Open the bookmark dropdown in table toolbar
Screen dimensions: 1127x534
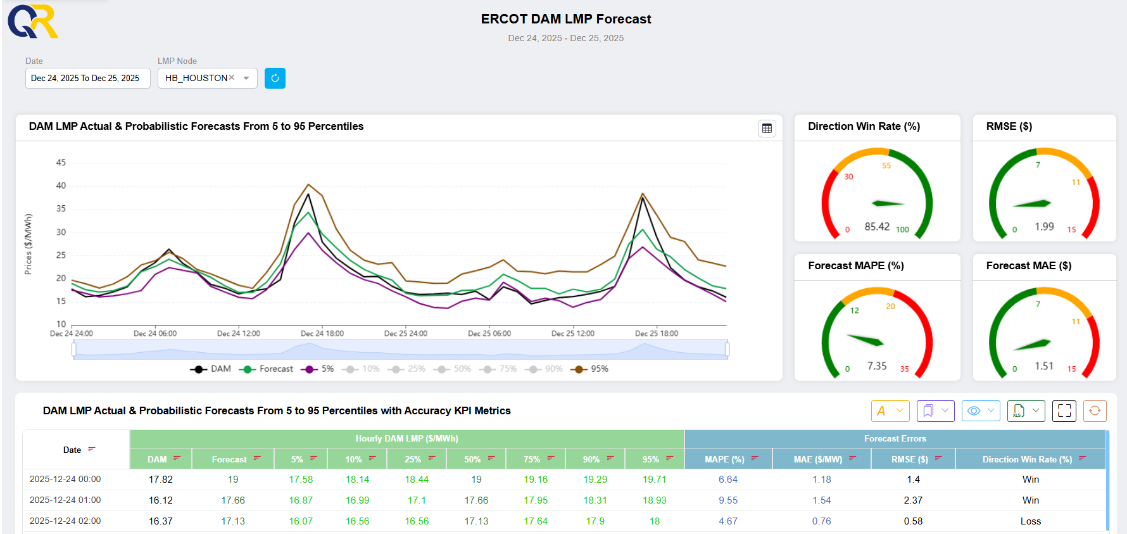[x=936, y=410]
